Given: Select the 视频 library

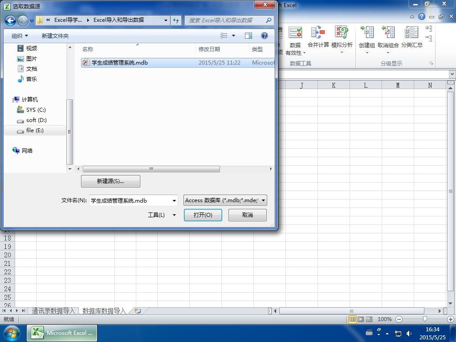Looking at the screenshot, I should (27, 48).
